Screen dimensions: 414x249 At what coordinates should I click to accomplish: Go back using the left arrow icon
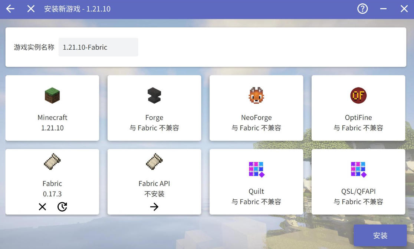[10, 9]
